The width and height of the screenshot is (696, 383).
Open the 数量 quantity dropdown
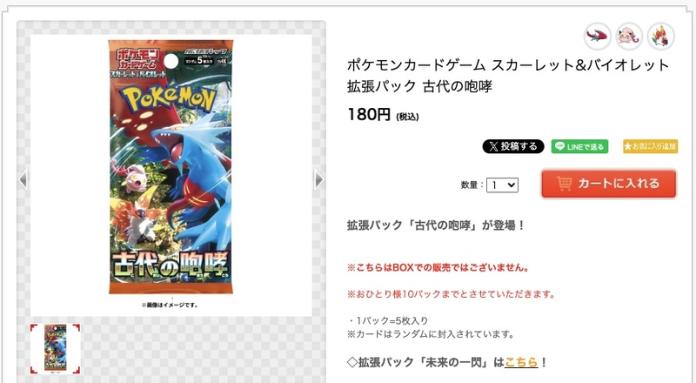503,185
